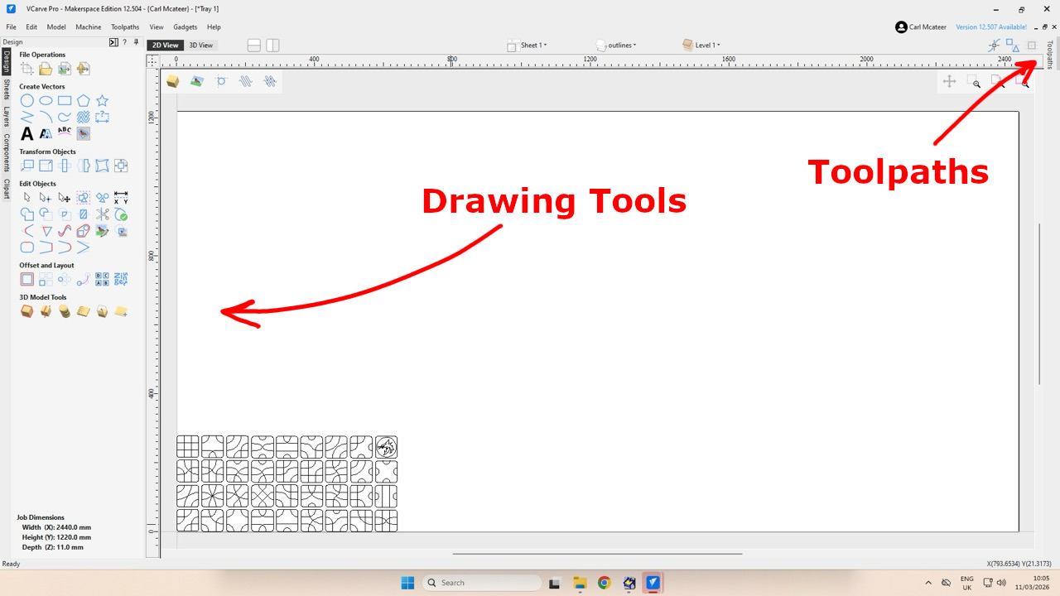Toggle the bitmap image view icon
Screen dimensions: 1060x596
[196, 81]
